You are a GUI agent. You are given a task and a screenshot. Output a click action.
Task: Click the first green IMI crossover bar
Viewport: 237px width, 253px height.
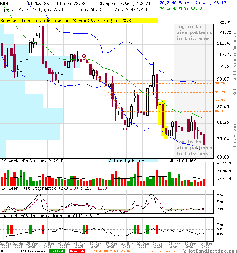pos(8,229)
